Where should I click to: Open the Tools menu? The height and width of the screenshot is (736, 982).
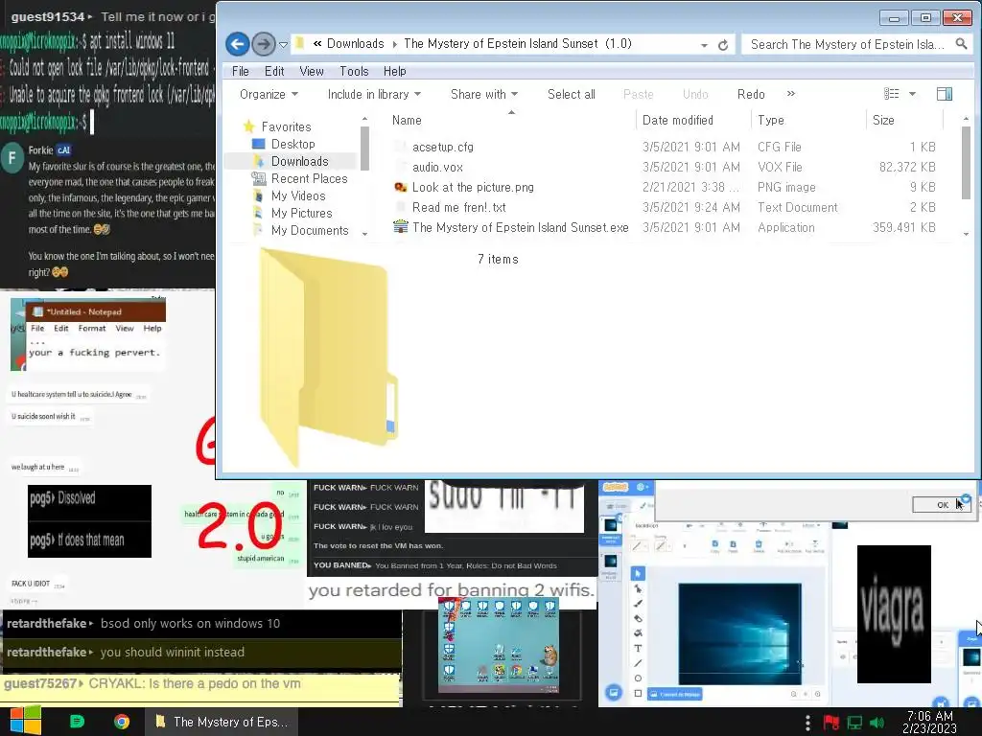pyautogui.click(x=354, y=71)
